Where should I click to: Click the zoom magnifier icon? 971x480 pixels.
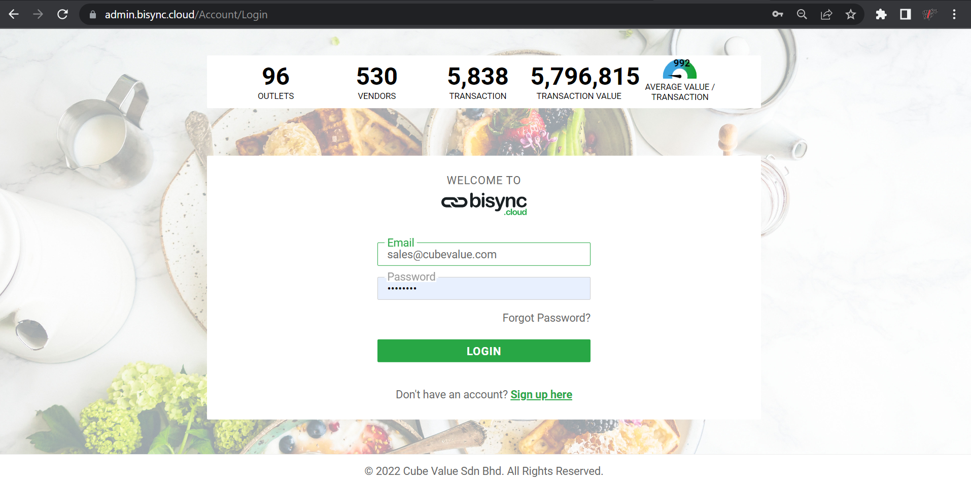click(x=802, y=14)
